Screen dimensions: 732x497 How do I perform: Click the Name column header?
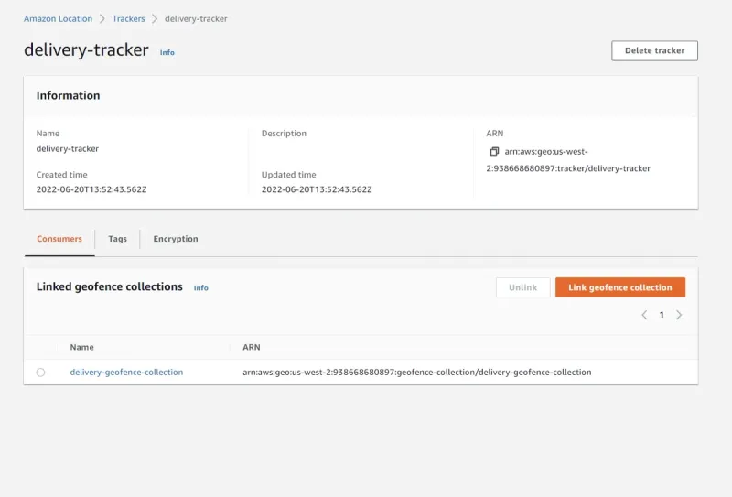(81, 347)
